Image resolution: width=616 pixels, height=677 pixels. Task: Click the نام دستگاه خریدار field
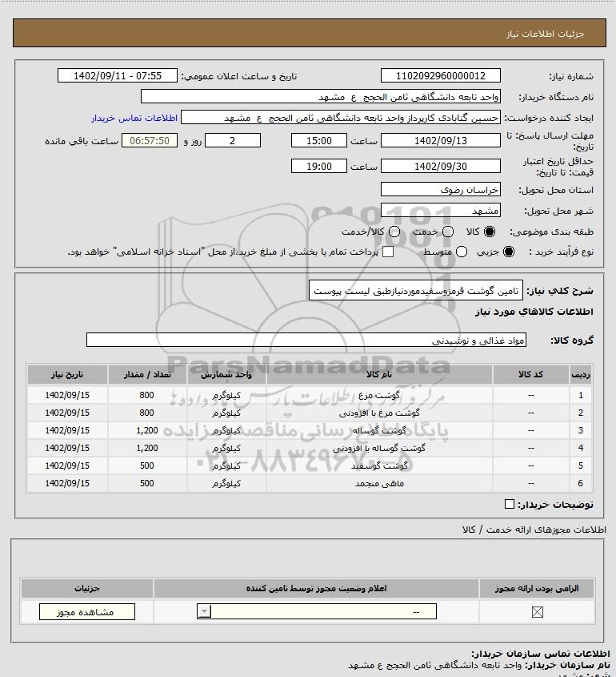[x=321, y=97]
